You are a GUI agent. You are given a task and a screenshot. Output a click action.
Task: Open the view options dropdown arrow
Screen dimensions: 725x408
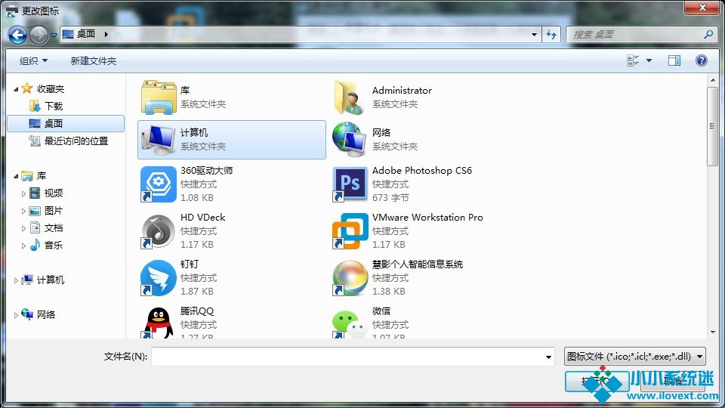[649, 60]
